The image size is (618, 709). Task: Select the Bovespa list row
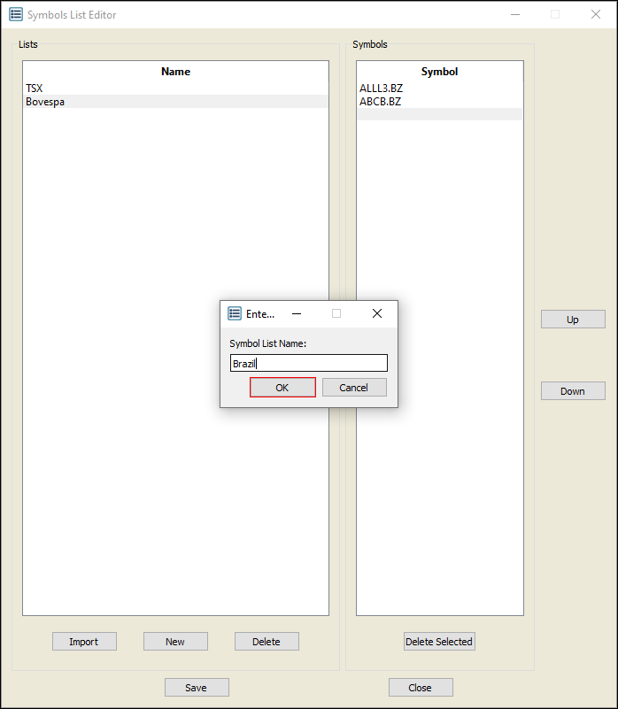[45, 102]
